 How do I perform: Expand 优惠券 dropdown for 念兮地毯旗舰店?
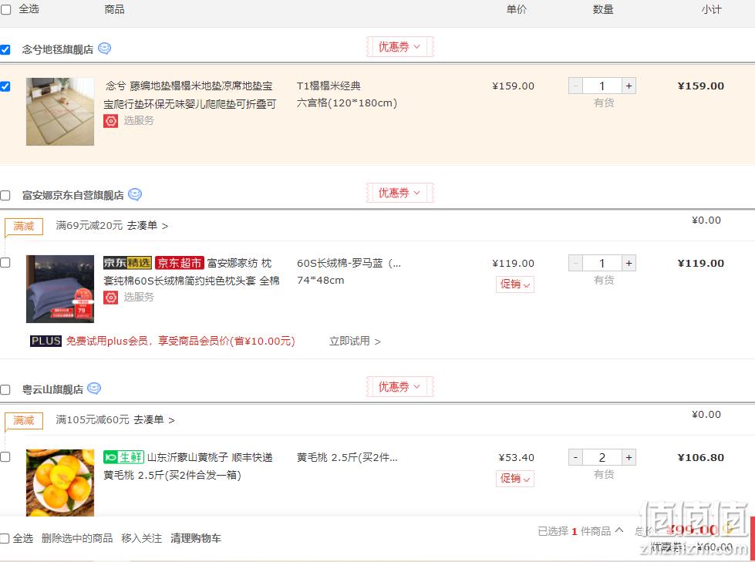pos(399,47)
